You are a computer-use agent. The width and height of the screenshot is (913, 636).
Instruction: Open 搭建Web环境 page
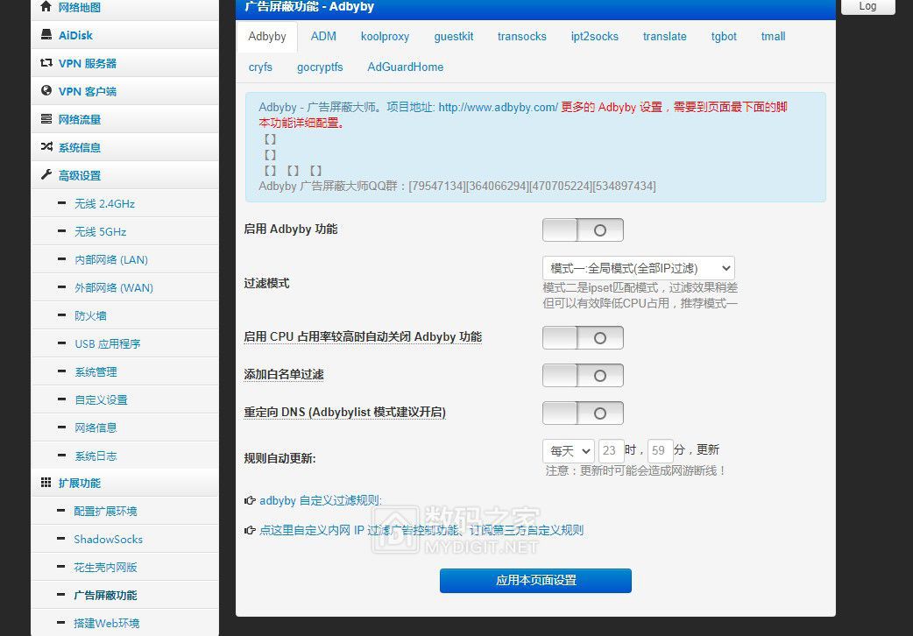[x=124, y=622]
